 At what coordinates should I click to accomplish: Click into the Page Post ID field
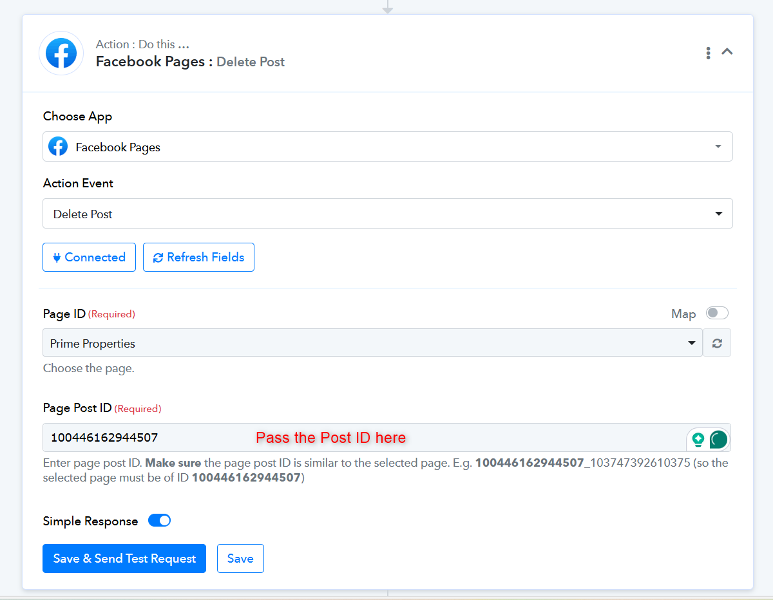click(x=361, y=438)
